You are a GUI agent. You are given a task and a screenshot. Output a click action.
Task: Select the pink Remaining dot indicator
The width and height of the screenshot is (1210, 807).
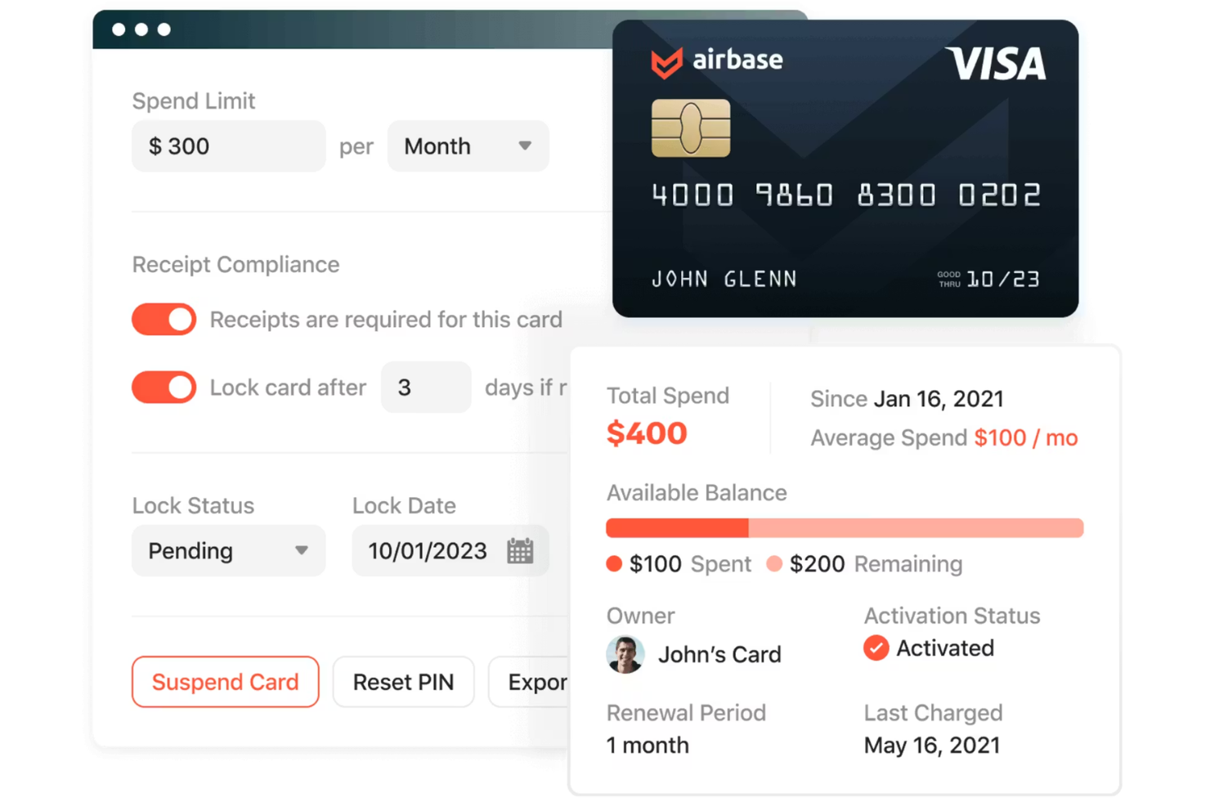[774, 563]
